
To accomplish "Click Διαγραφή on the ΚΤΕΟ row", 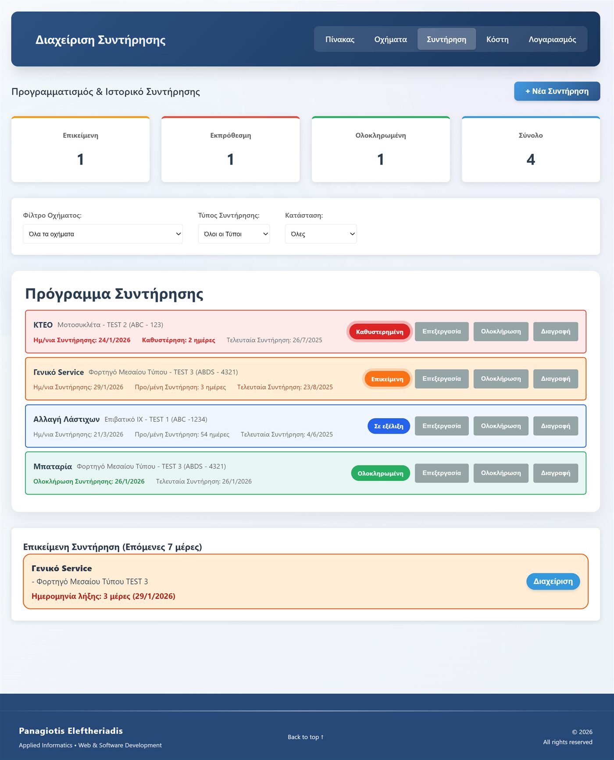I will pos(556,331).
